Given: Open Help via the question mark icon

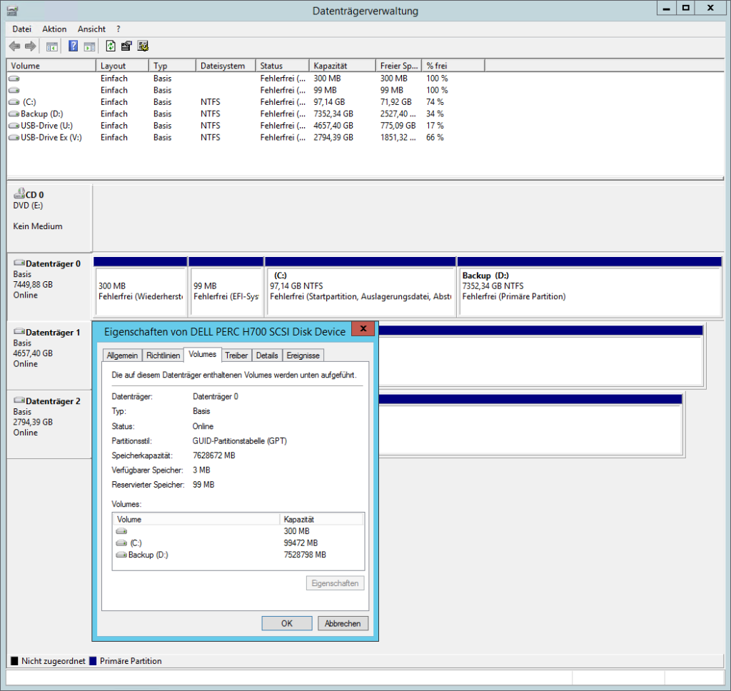Looking at the screenshot, I should (x=73, y=46).
